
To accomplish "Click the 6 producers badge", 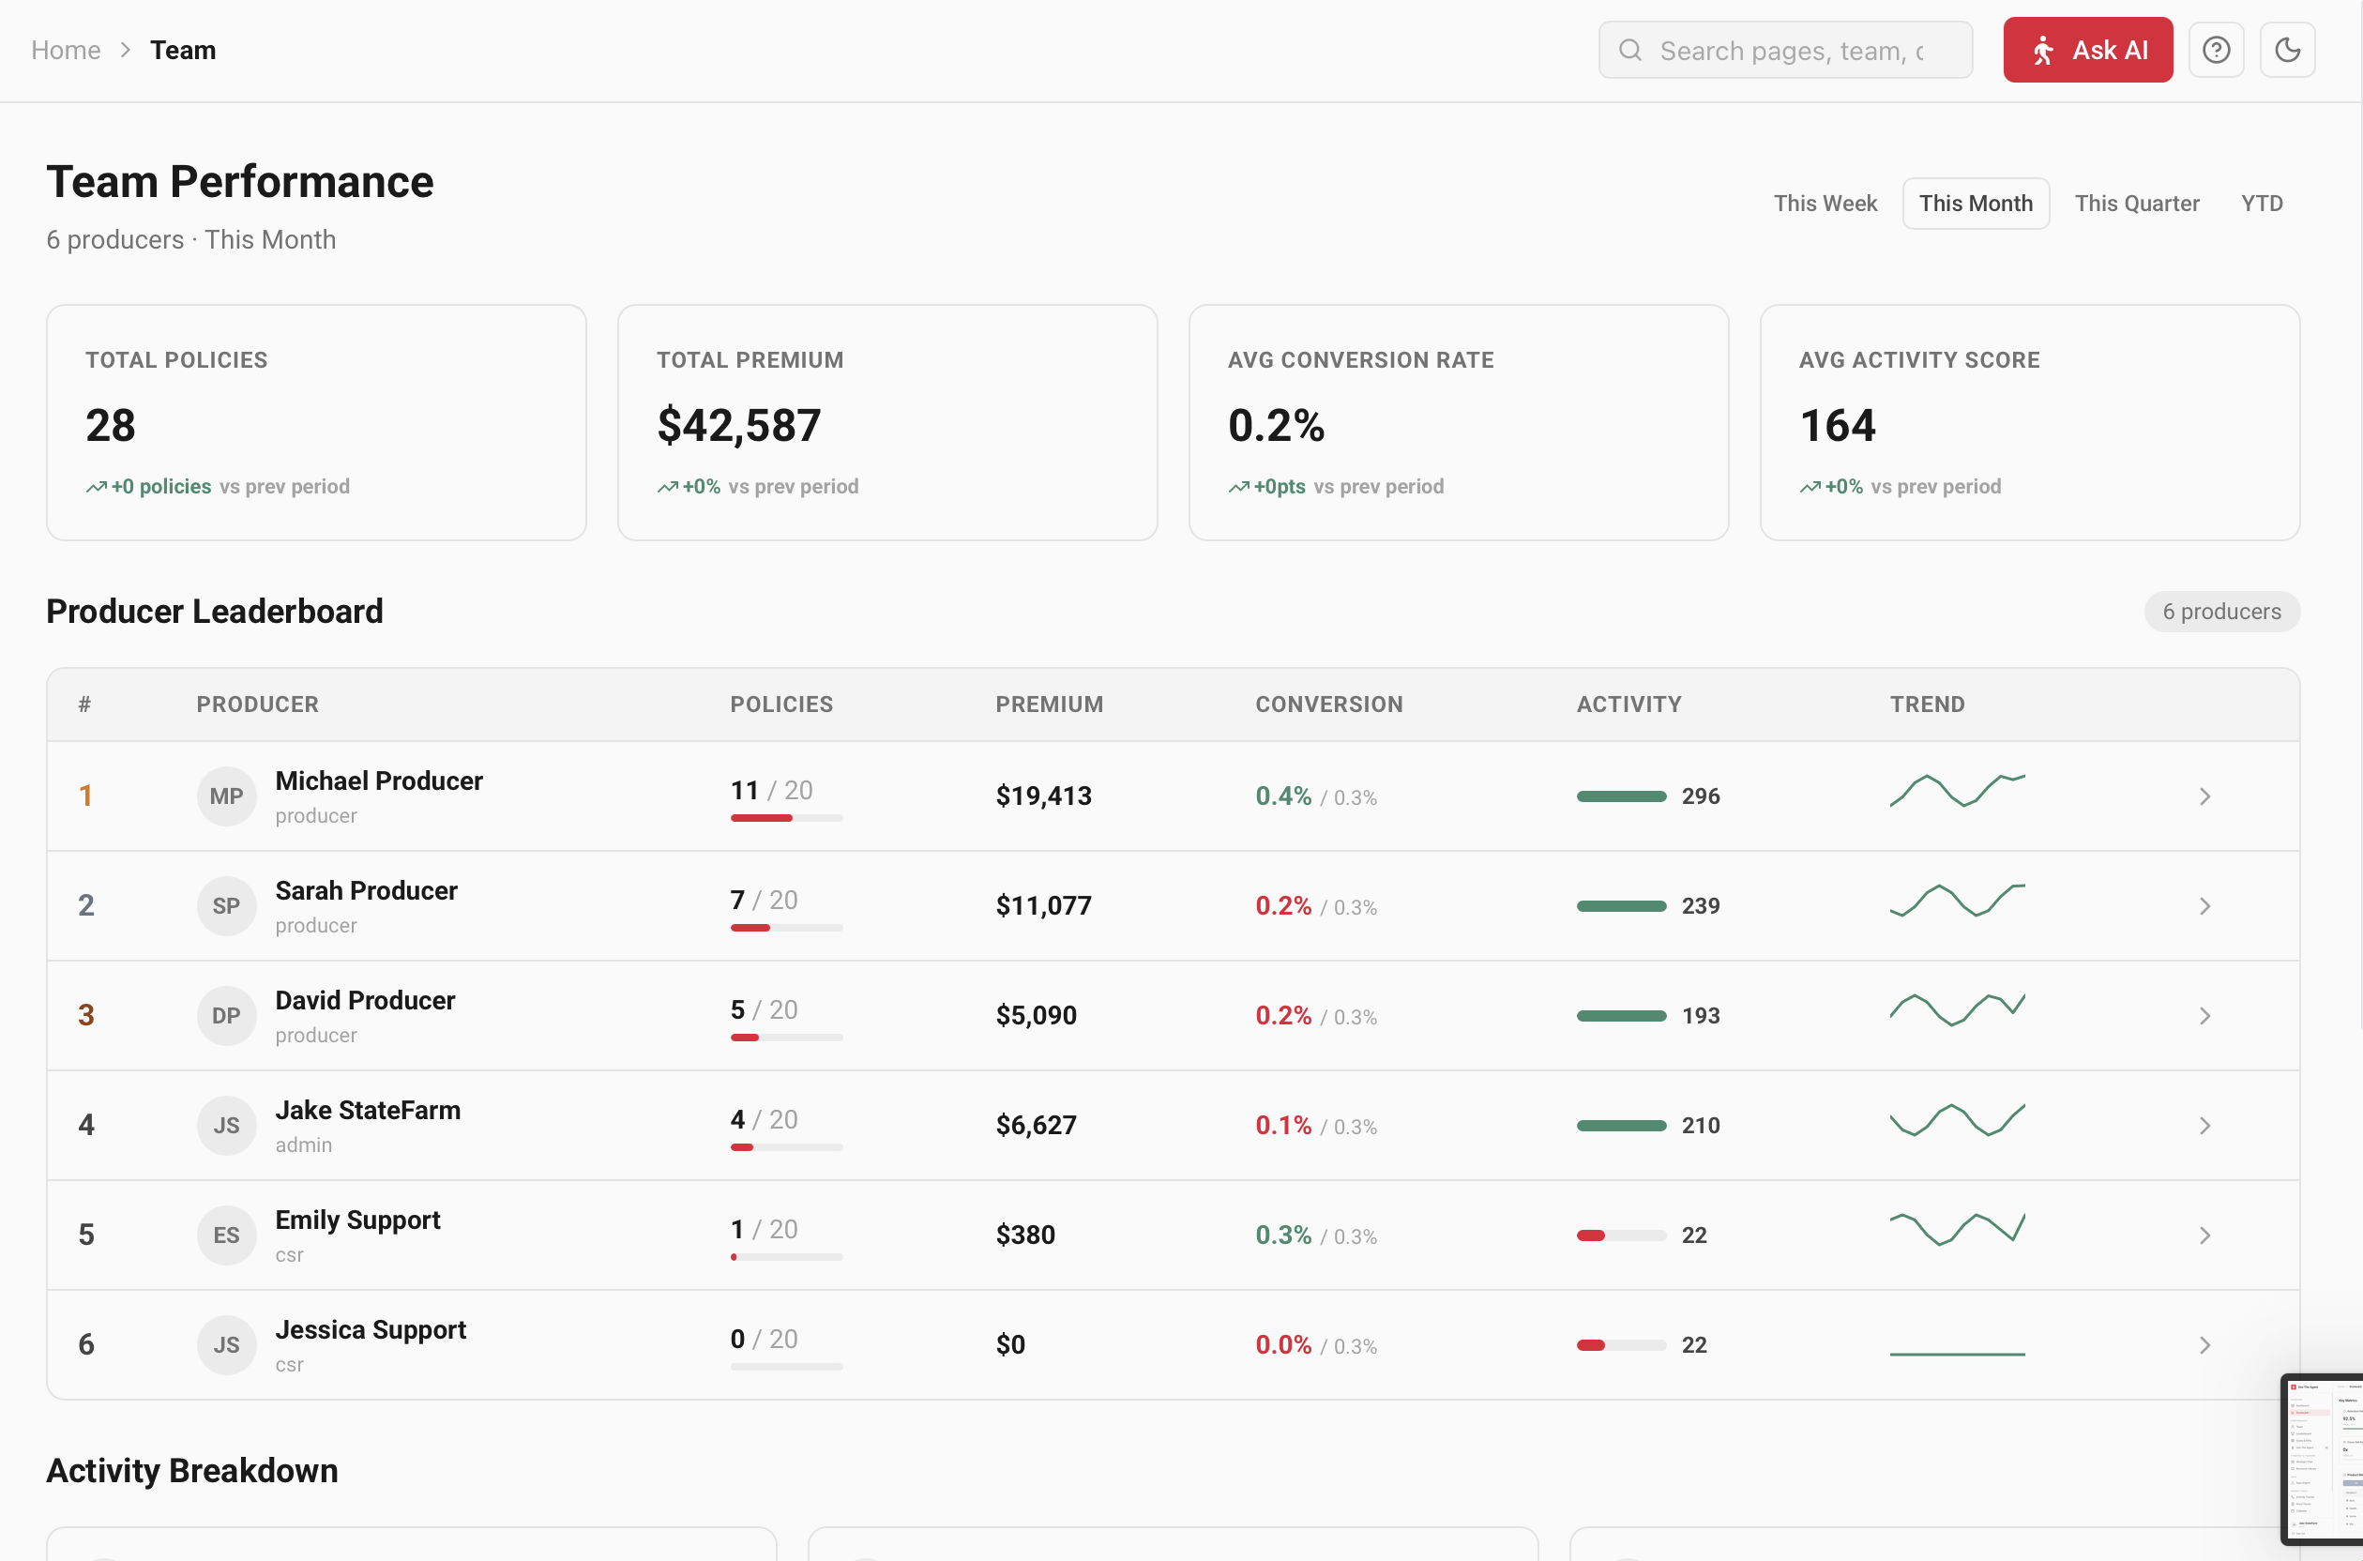I will 2220,612.
